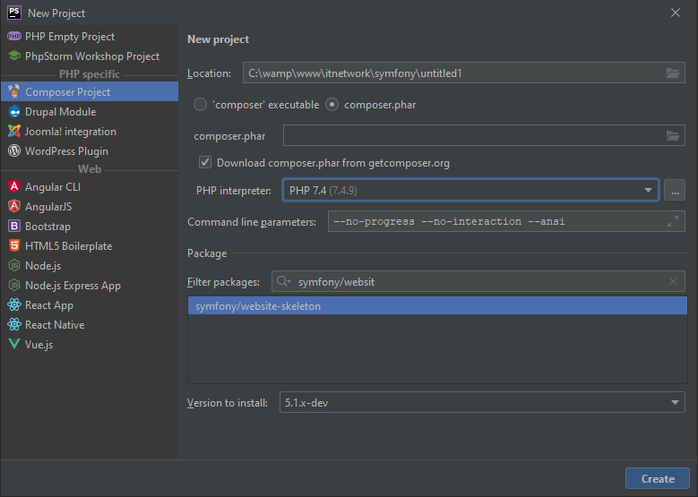Click the Create button

pyautogui.click(x=658, y=478)
